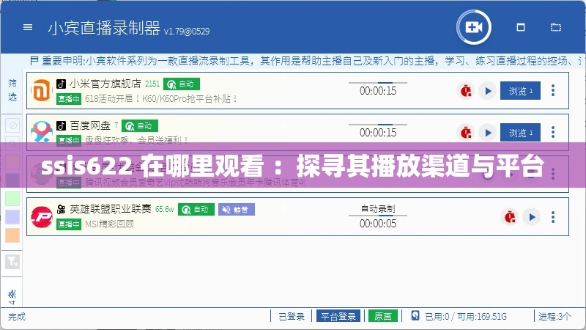Viewport: 586px width, 330px height.
Task: Click the progress bar under 自动录制
Action: [x=378, y=216]
